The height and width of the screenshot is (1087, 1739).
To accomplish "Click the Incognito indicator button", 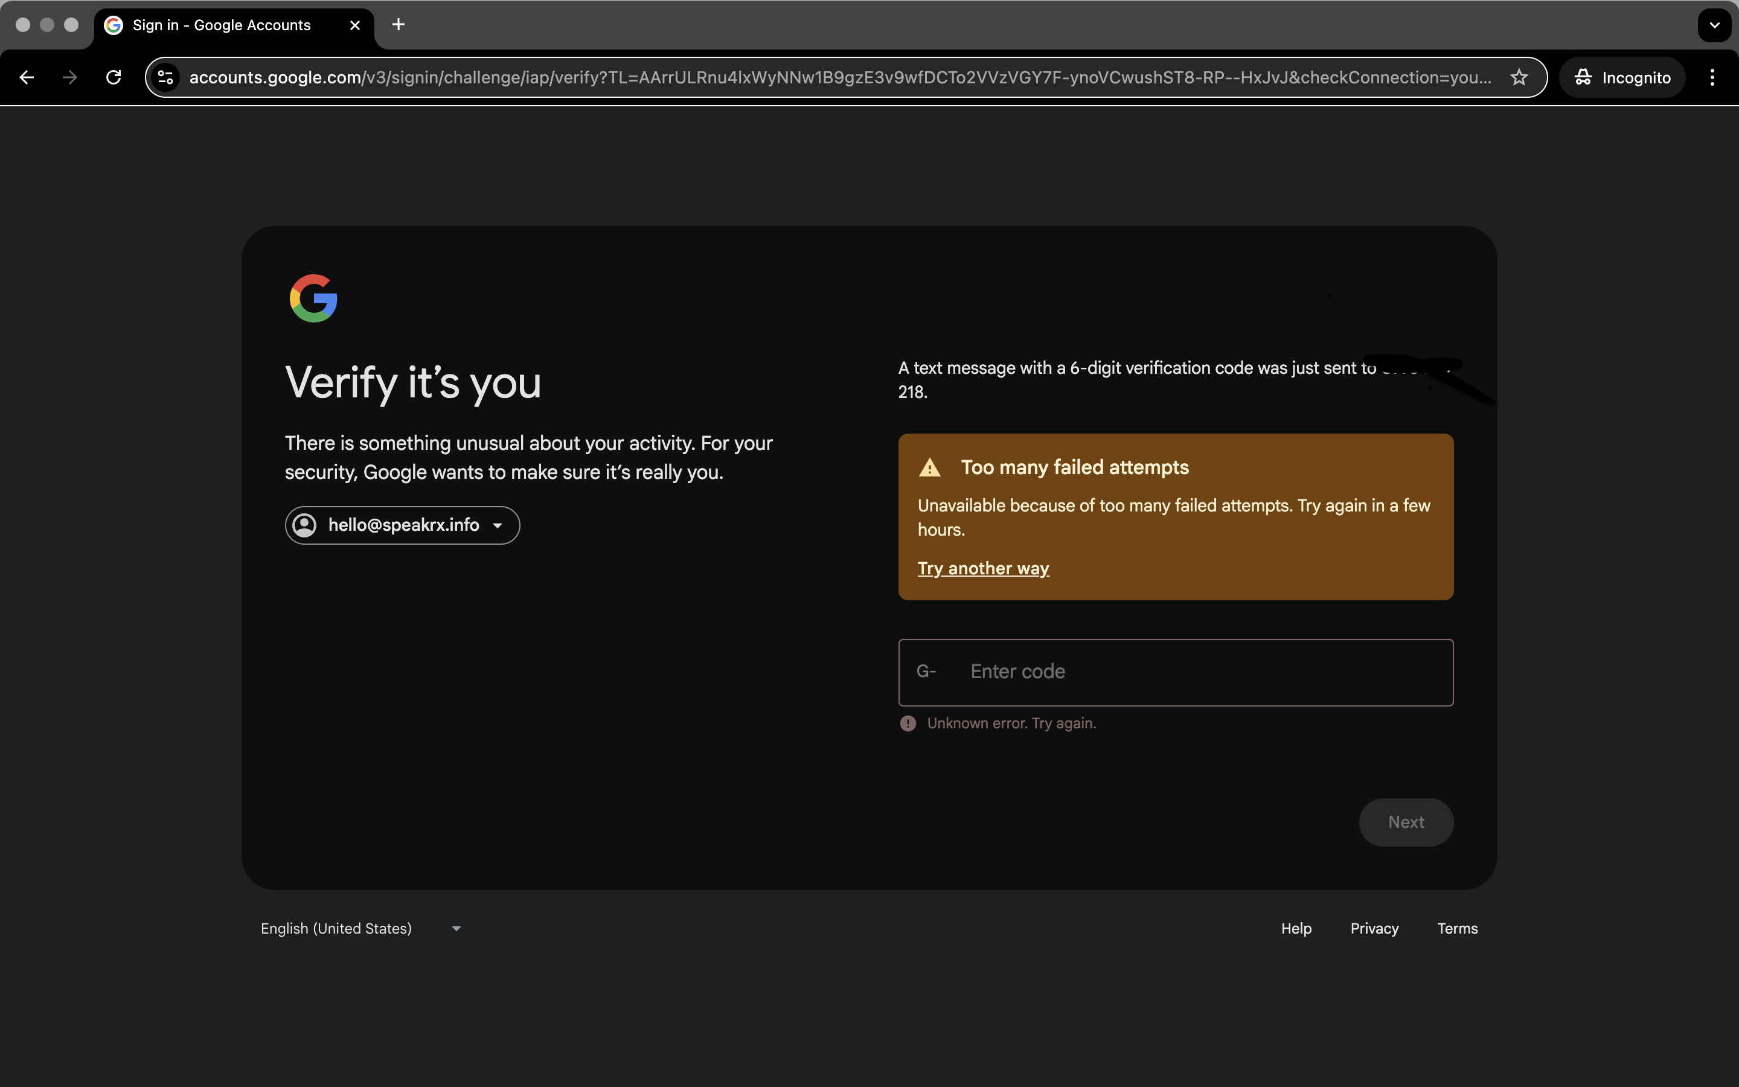I will 1622,78.
